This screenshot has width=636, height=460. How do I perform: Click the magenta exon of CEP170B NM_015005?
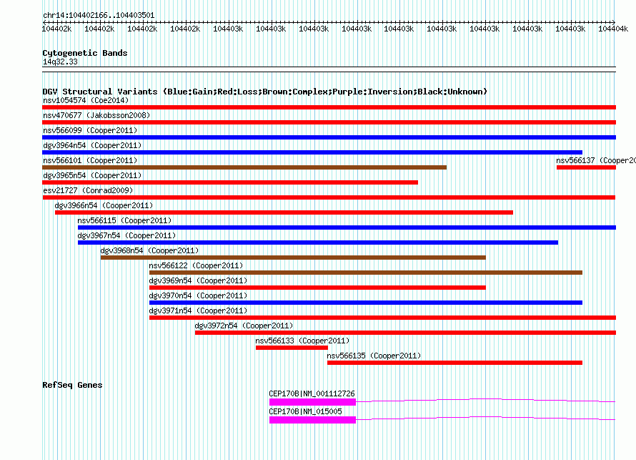point(313,420)
